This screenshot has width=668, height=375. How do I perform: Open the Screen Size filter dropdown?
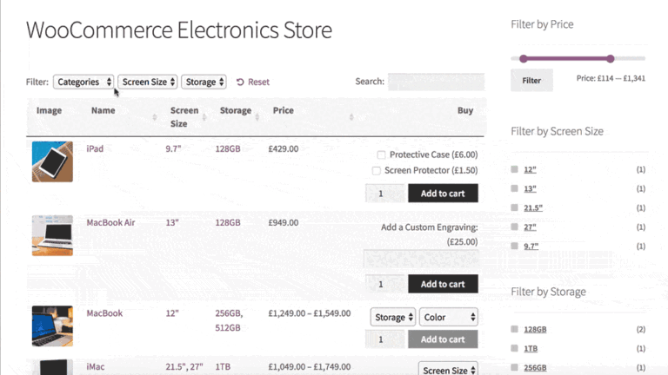[x=148, y=82]
